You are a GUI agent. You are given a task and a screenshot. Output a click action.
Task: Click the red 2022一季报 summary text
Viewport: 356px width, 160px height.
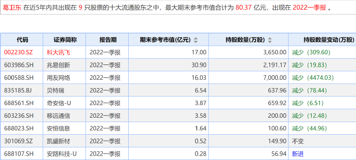click(309, 7)
